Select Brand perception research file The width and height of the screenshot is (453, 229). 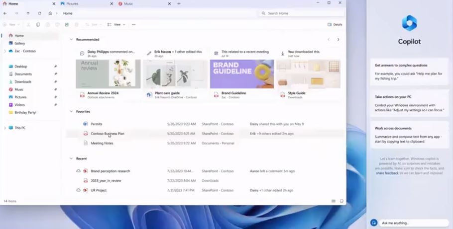pos(205,171)
